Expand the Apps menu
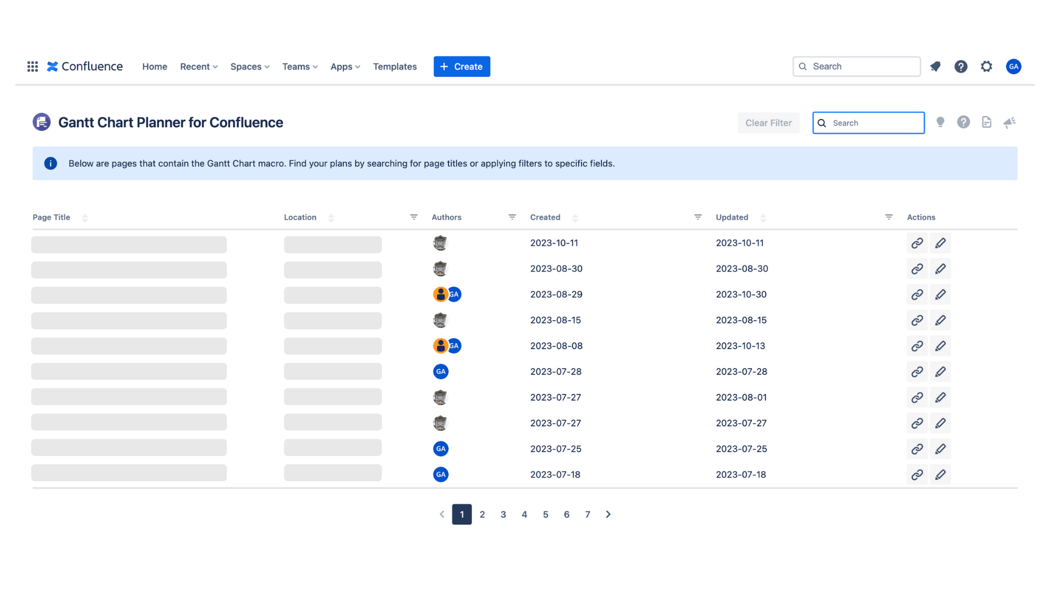This screenshot has width=1052, height=592. 345,66
